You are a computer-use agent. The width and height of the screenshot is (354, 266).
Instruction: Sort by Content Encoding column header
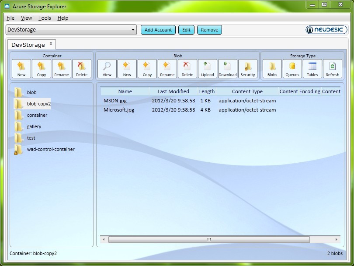coord(300,91)
